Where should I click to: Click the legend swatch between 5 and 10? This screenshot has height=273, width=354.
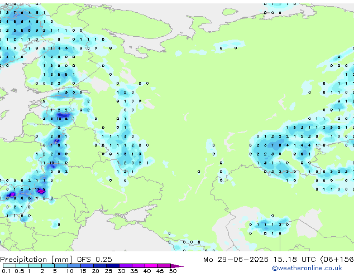pyautogui.click(x=61, y=266)
